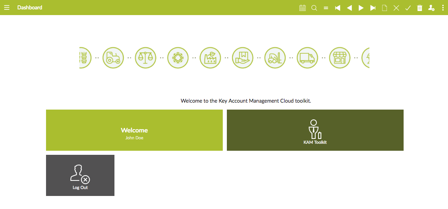Click the Log Out tile
The image size is (448, 209).
[80, 175]
